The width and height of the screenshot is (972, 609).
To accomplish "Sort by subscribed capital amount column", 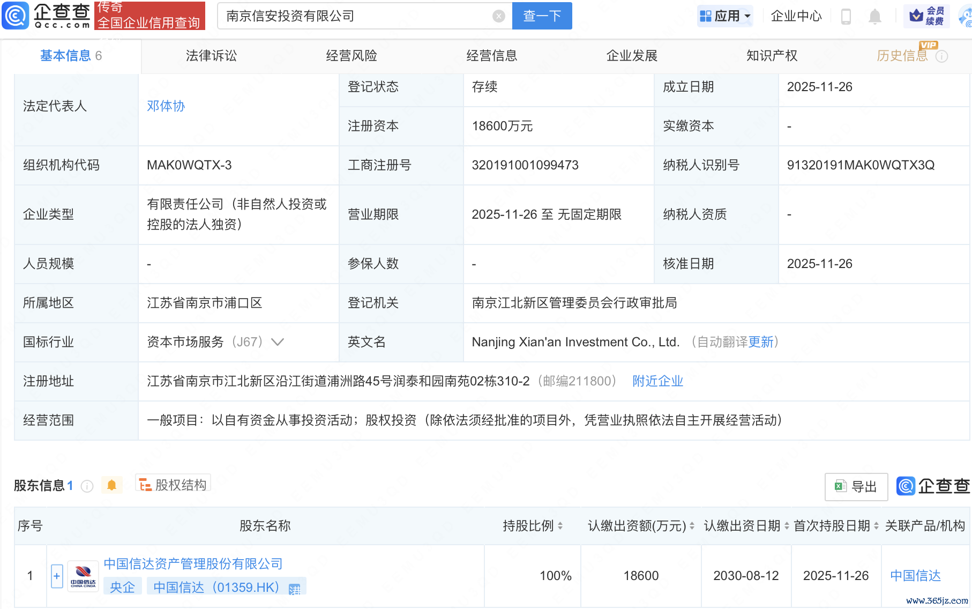I will click(692, 526).
